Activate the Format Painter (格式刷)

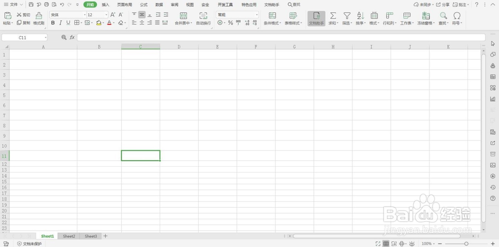39,19
